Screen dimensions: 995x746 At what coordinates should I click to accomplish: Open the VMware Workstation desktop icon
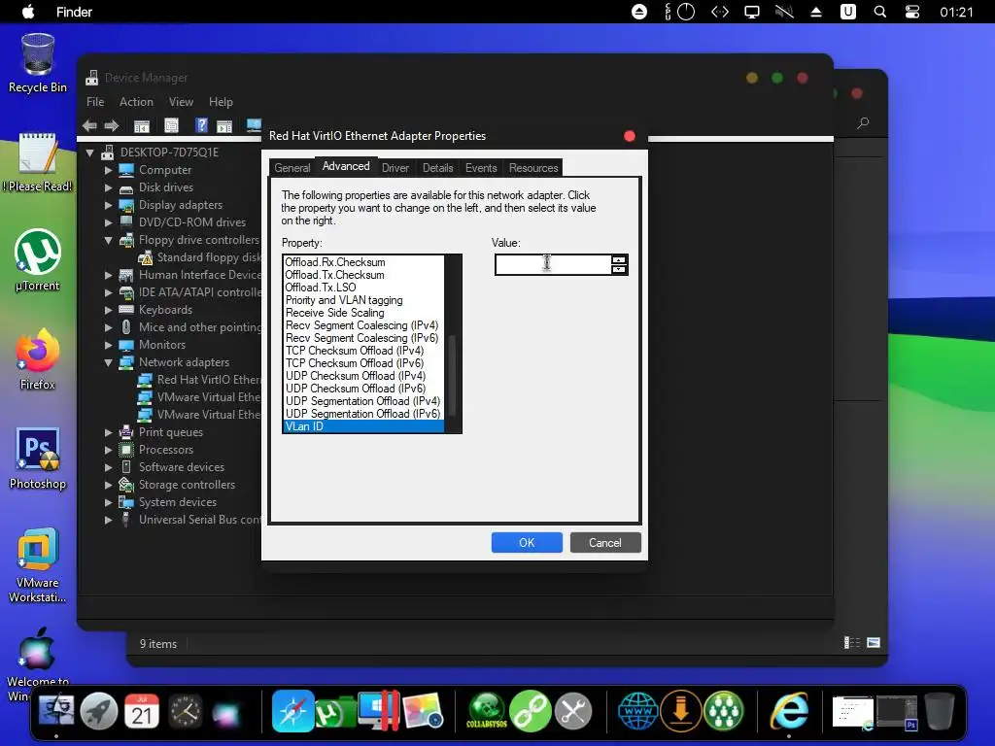click(x=38, y=564)
